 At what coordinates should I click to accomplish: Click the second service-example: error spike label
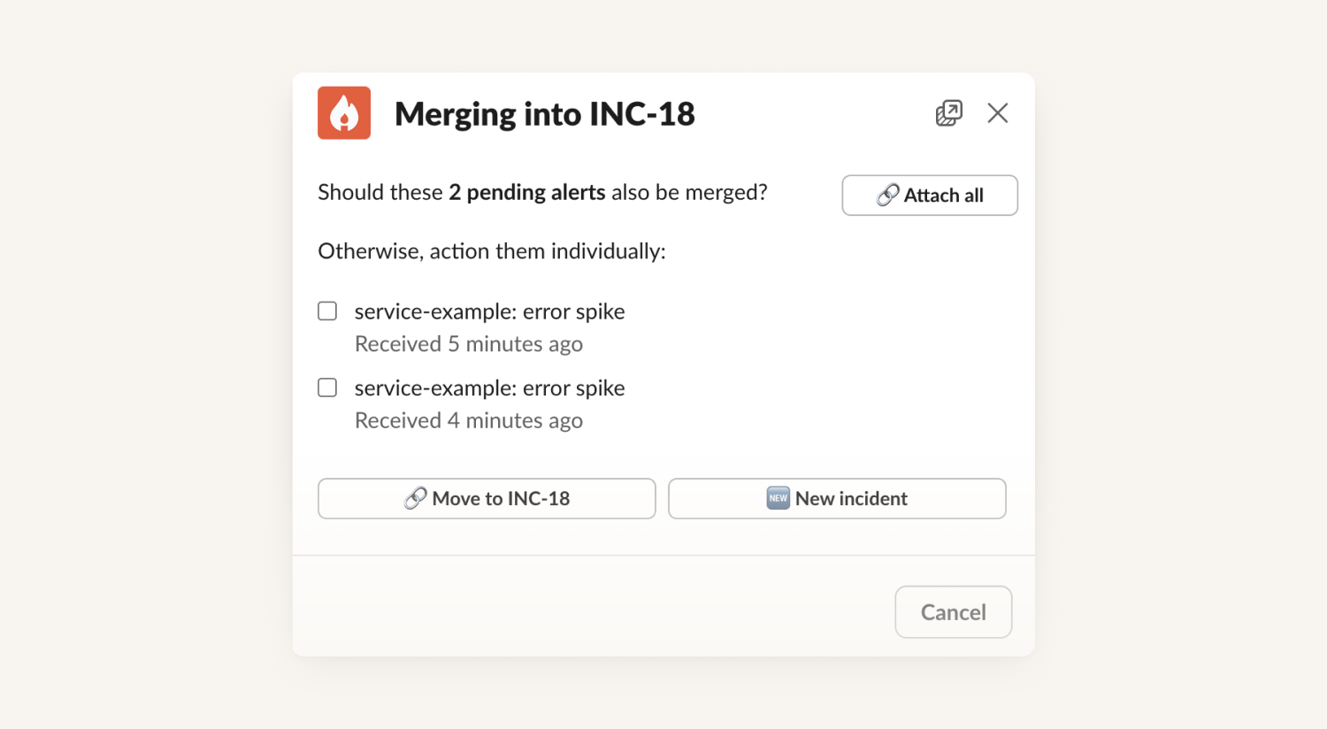[489, 388]
